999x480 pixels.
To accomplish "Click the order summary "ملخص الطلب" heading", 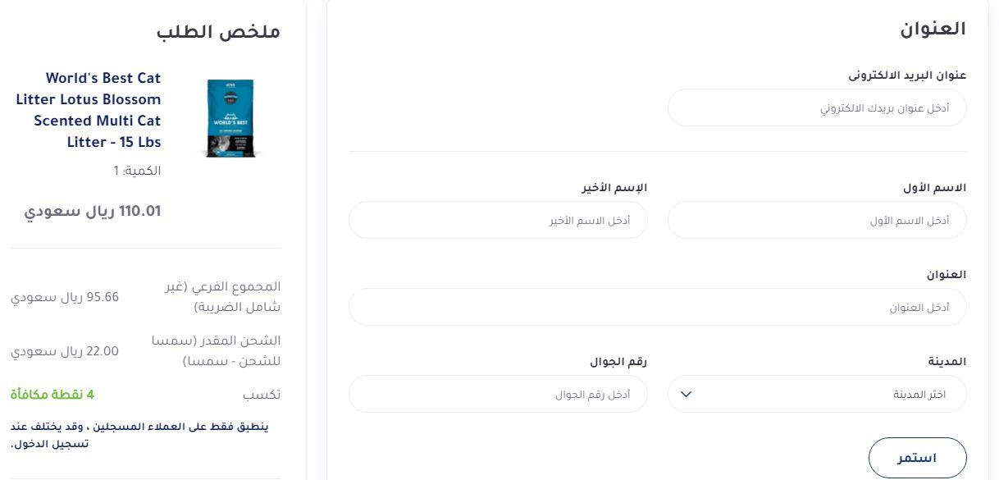I will pos(218,31).
